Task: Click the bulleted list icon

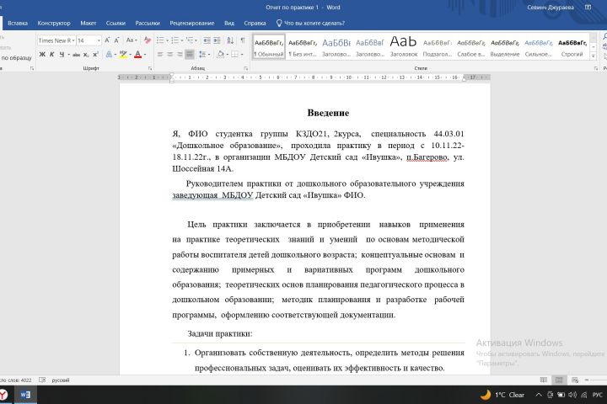Action: pyautogui.click(x=160, y=40)
